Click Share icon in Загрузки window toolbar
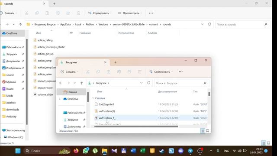The width and height of the screenshot is (277, 156). click(x=129, y=71)
